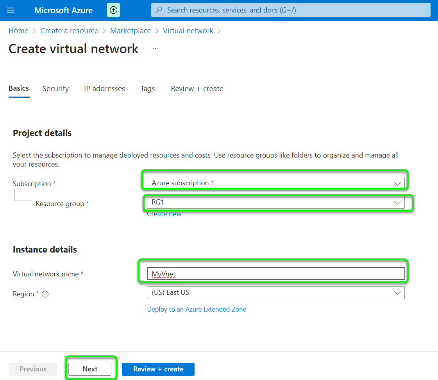Go to Home in the breadcrumb

pos(18,31)
